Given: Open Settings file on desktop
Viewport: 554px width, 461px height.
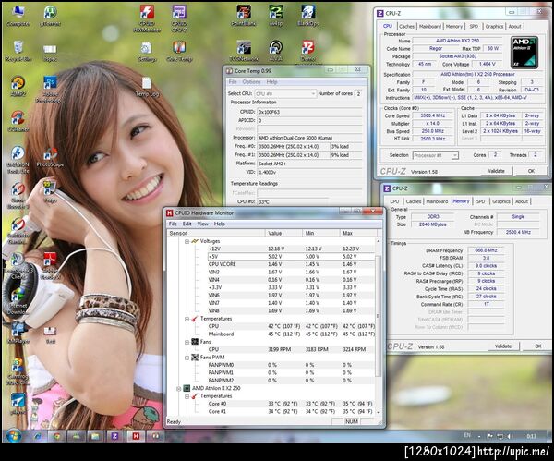Looking at the screenshot, I should [x=147, y=51].
